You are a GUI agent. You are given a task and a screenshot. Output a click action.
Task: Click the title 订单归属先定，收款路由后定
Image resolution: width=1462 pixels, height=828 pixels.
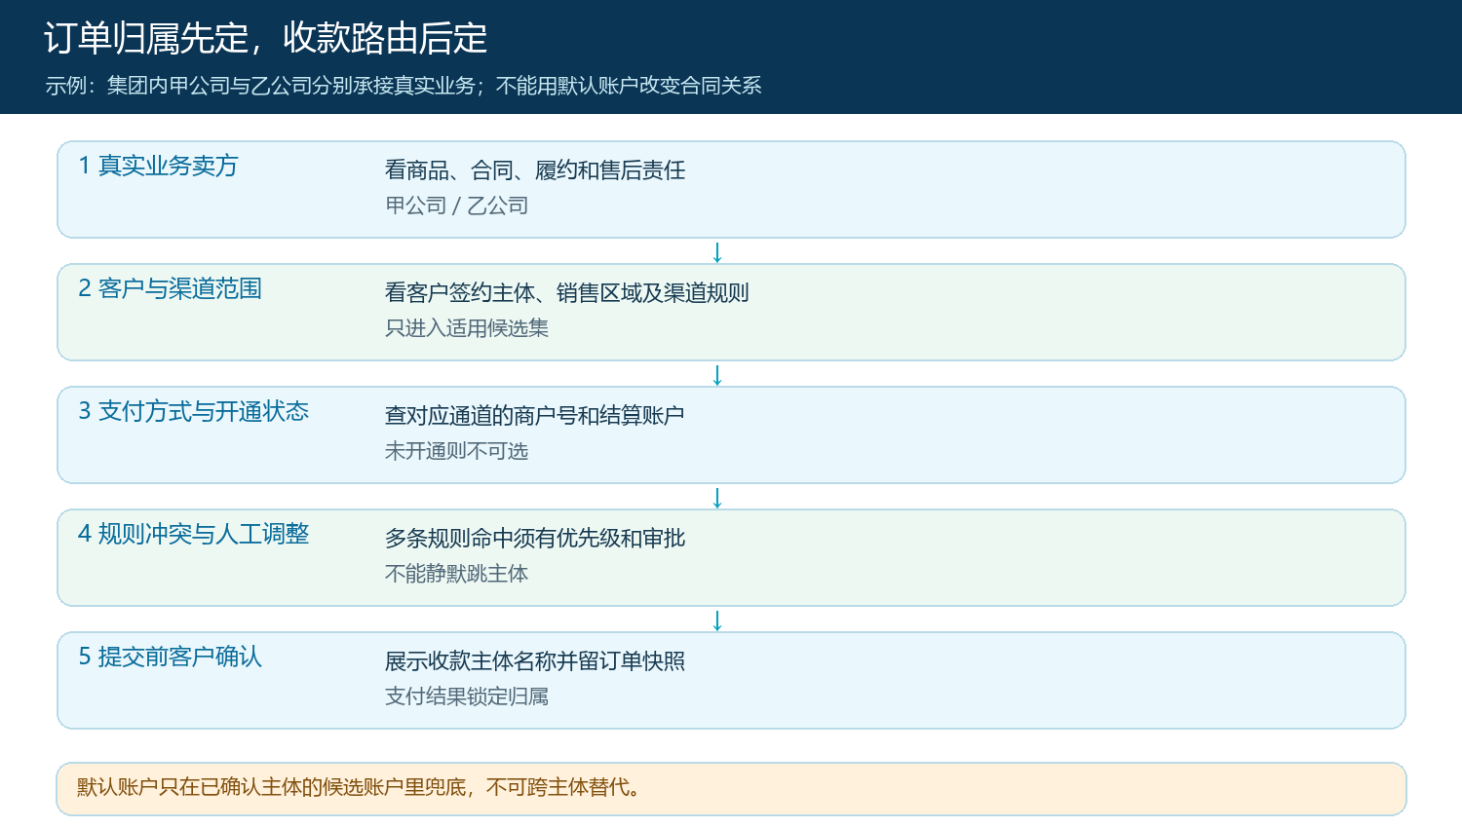coord(265,38)
